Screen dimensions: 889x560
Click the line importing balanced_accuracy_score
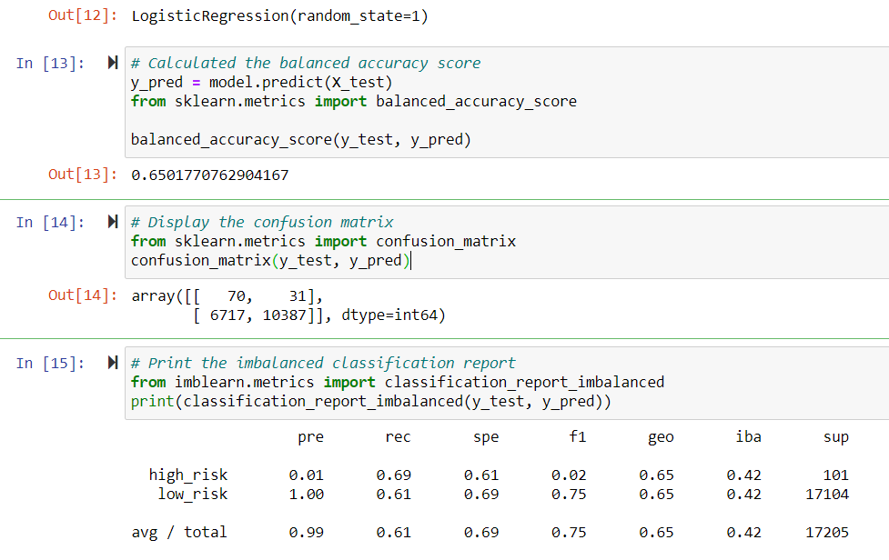click(354, 101)
